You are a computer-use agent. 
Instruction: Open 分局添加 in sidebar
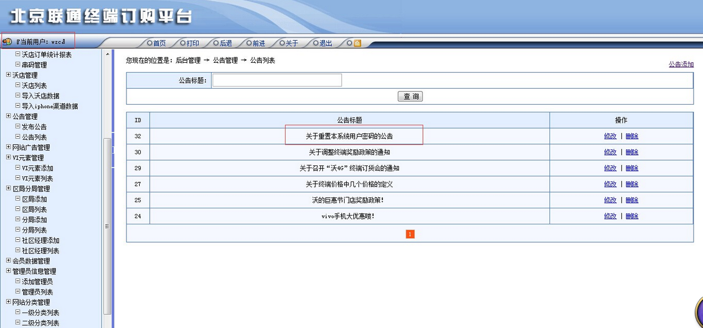[x=34, y=220]
